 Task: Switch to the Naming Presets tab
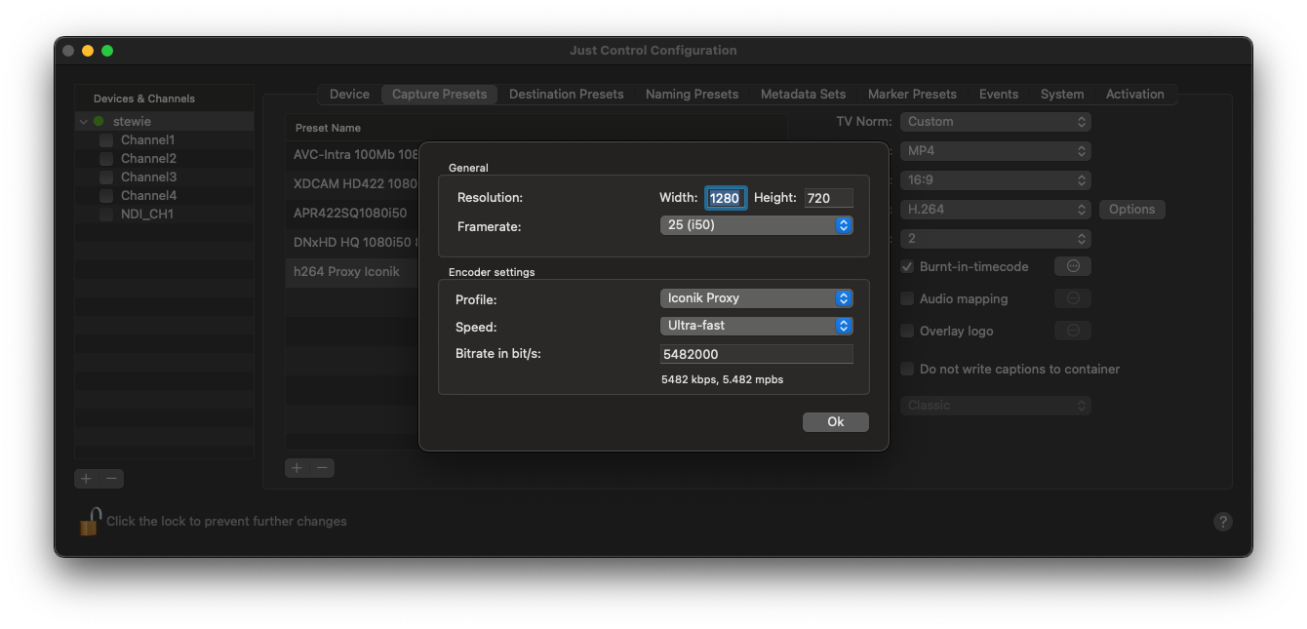(692, 94)
